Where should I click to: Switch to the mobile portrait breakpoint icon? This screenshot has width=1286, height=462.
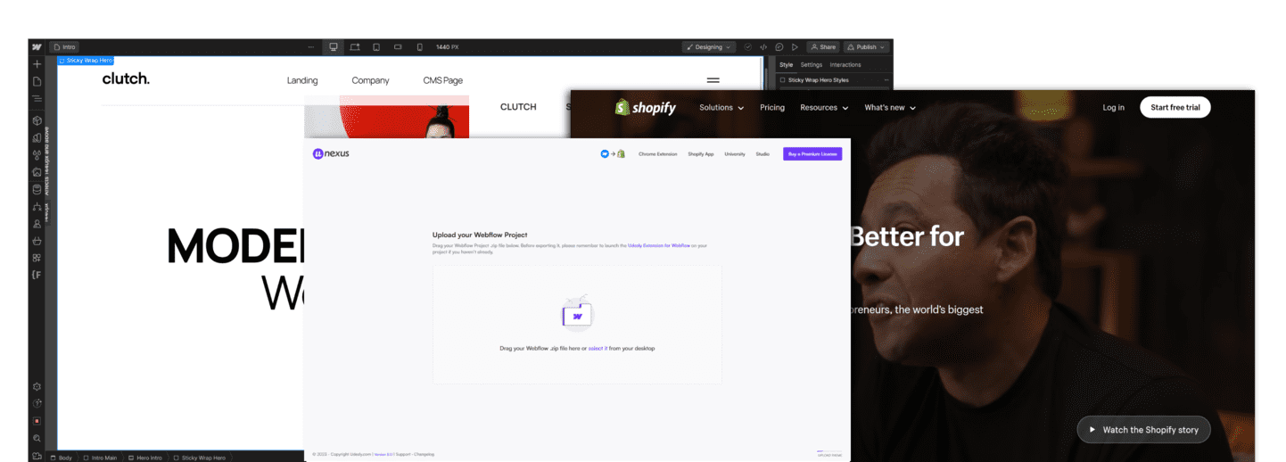(x=419, y=47)
